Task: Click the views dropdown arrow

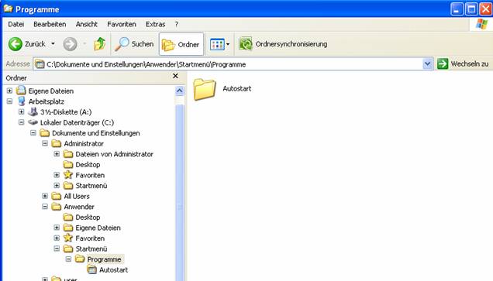Action: click(228, 44)
